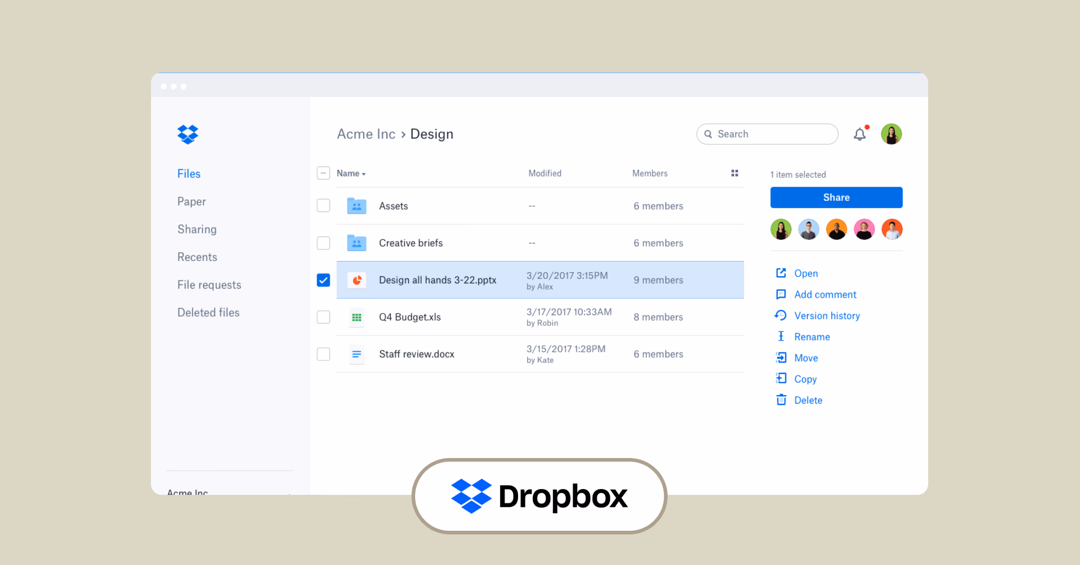Viewport: 1080px width, 565px height.
Task: Open the user profile avatar at top right
Action: point(891,134)
